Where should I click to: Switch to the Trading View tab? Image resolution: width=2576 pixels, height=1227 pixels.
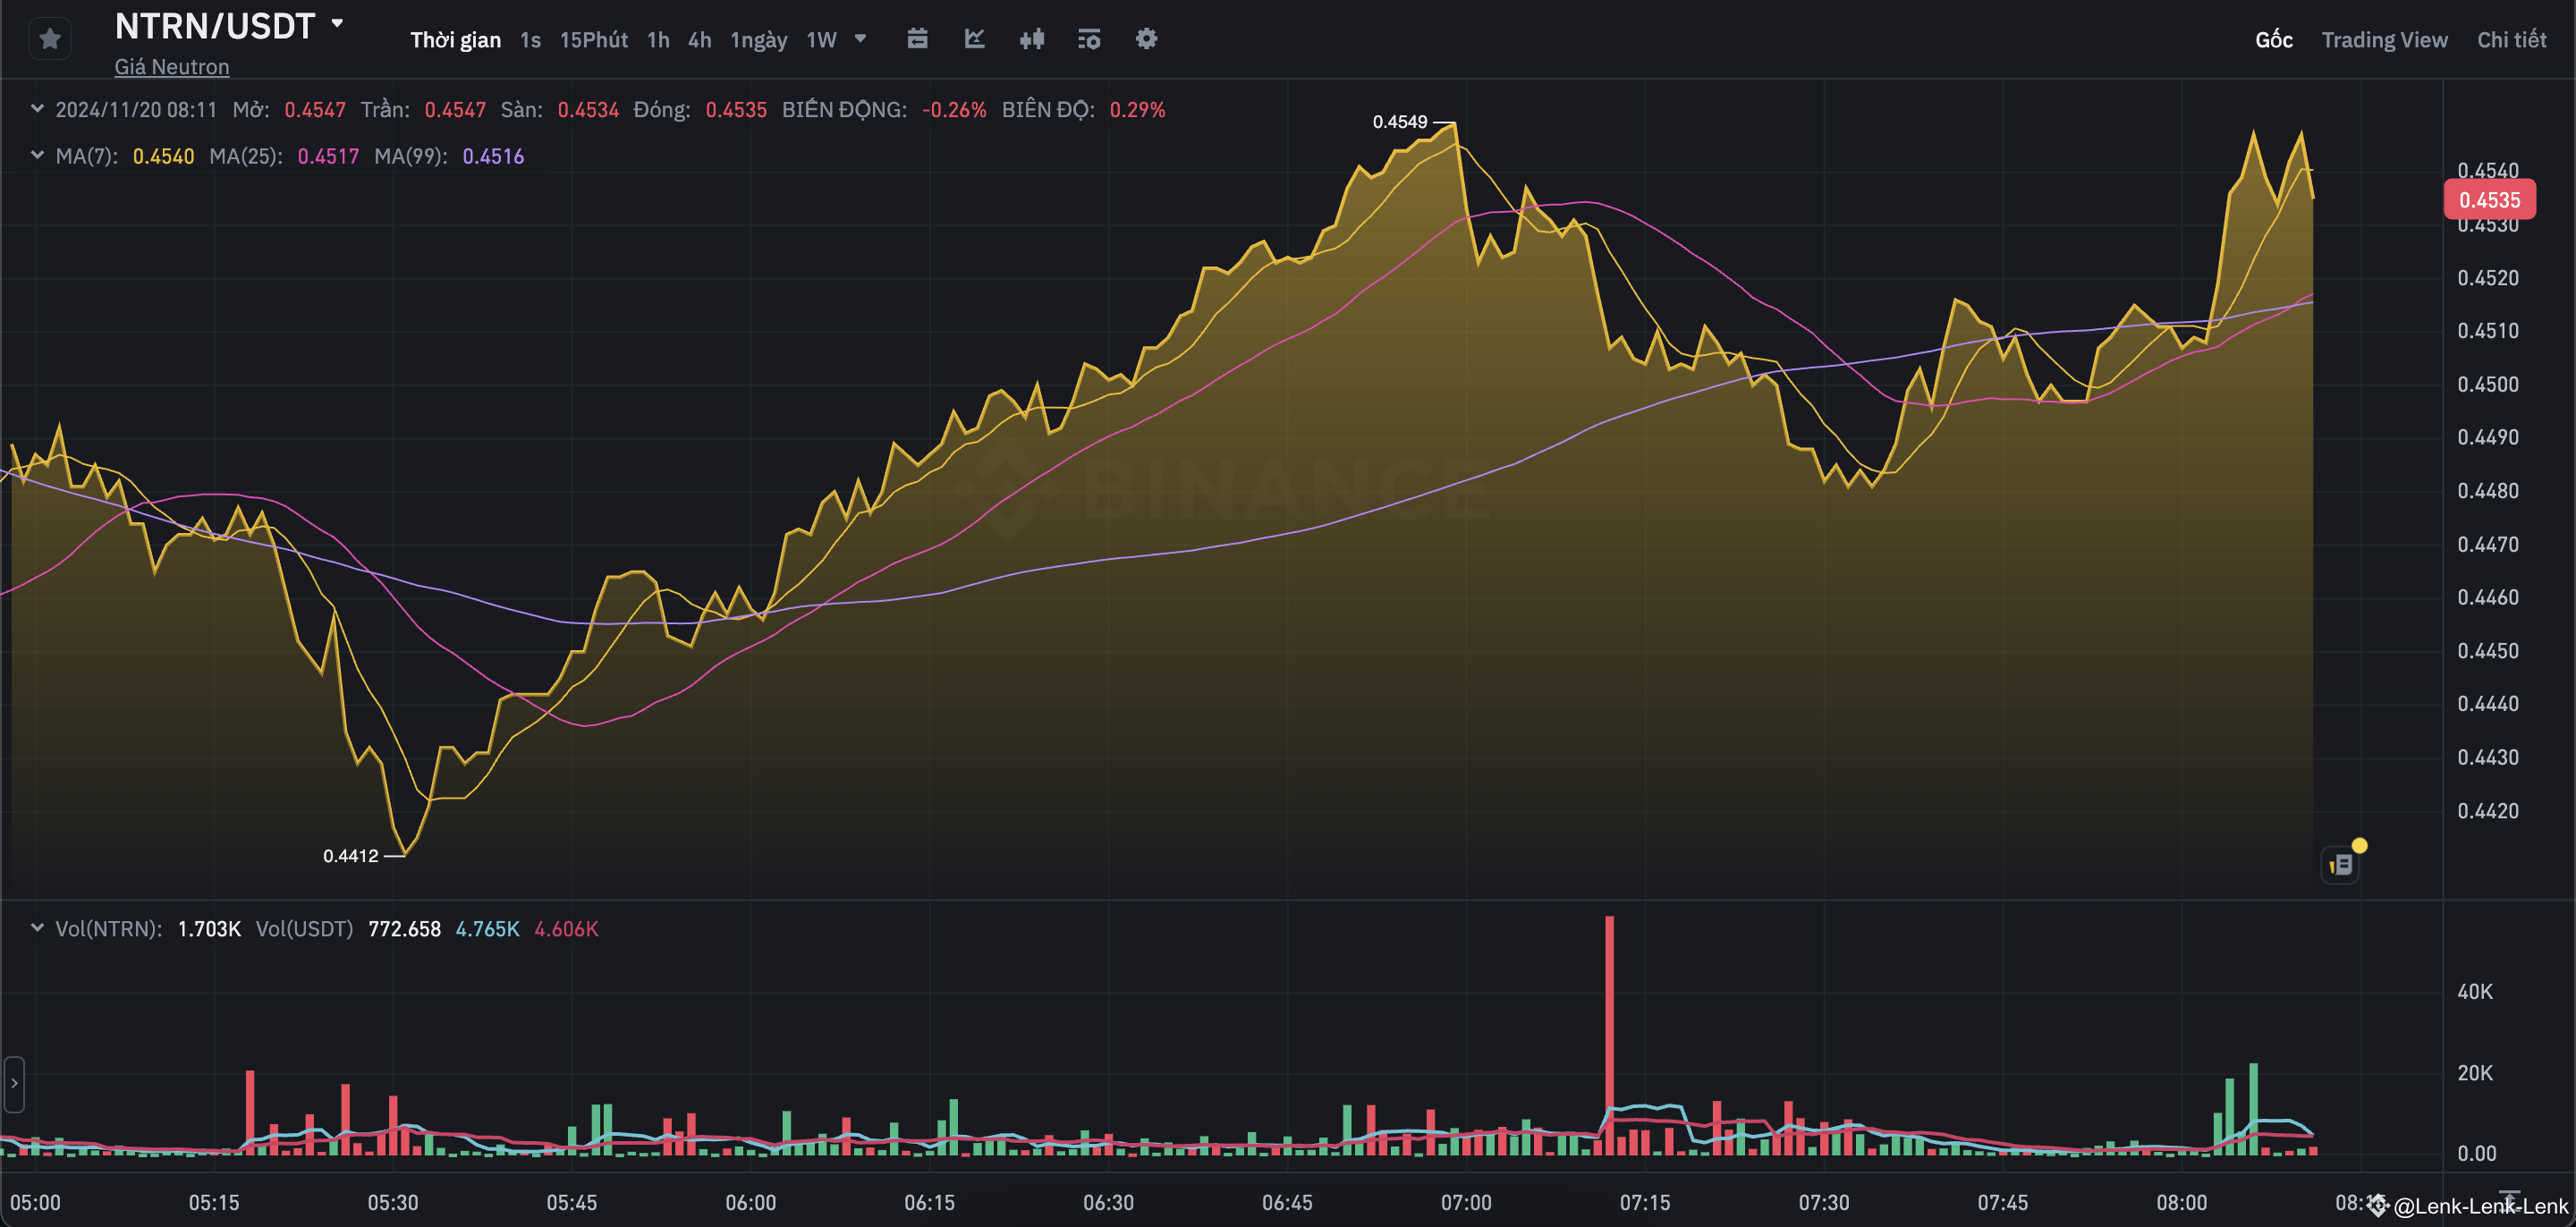point(2385,39)
